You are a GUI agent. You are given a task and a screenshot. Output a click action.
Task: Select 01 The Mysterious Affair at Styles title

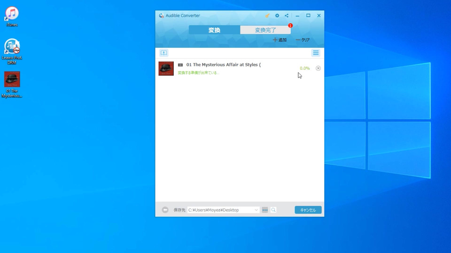point(224,65)
